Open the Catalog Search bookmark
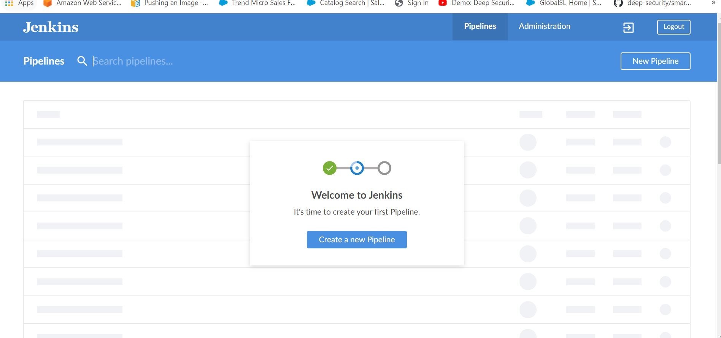721x338 pixels. click(x=346, y=3)
